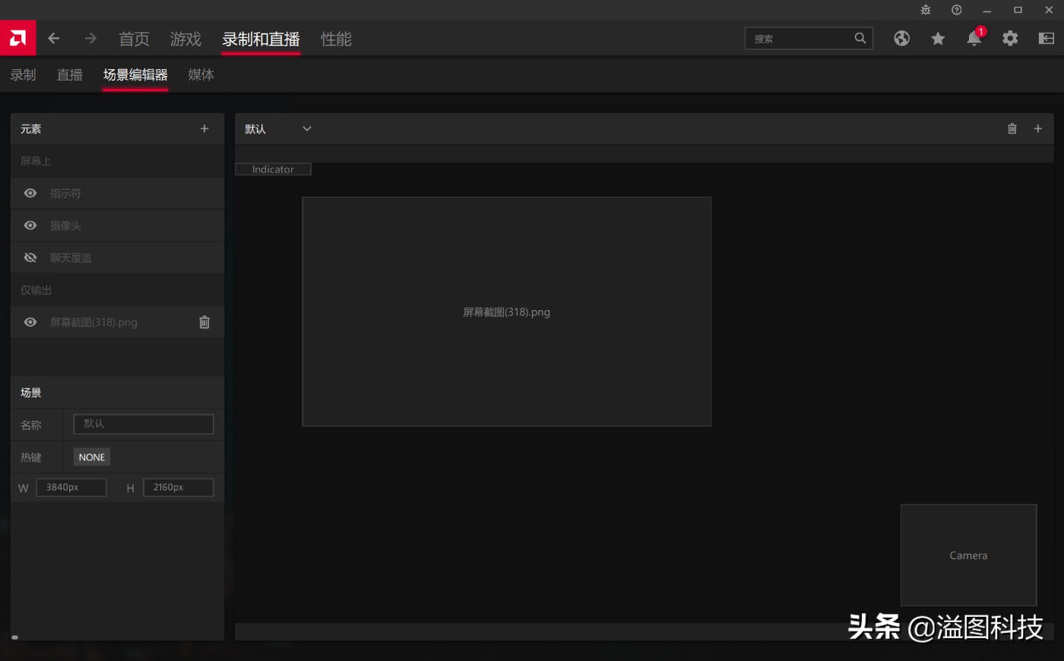Click the NONE hotkey button
This screenshot has height=661, width=1064.
point(91,457)
